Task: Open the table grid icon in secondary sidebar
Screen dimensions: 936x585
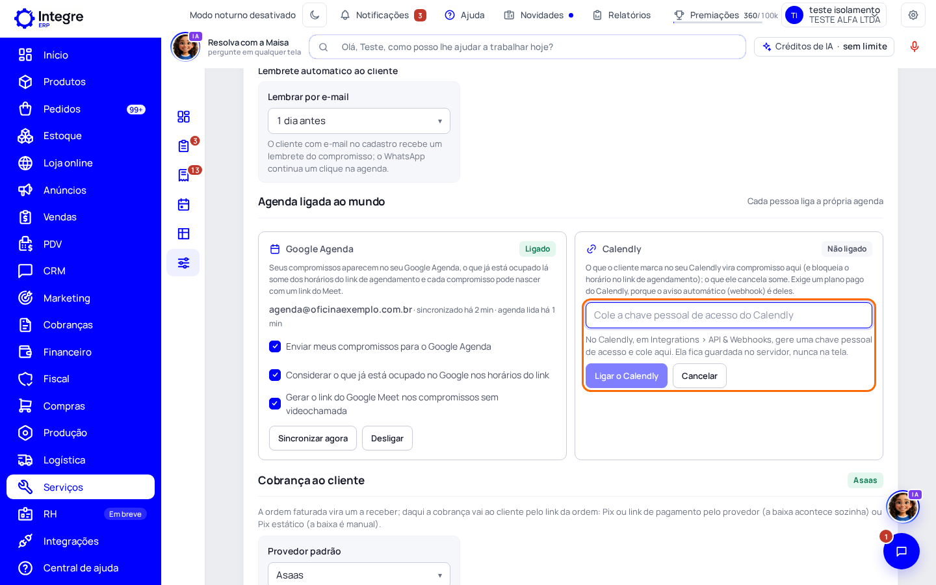Action: [183, 233]
